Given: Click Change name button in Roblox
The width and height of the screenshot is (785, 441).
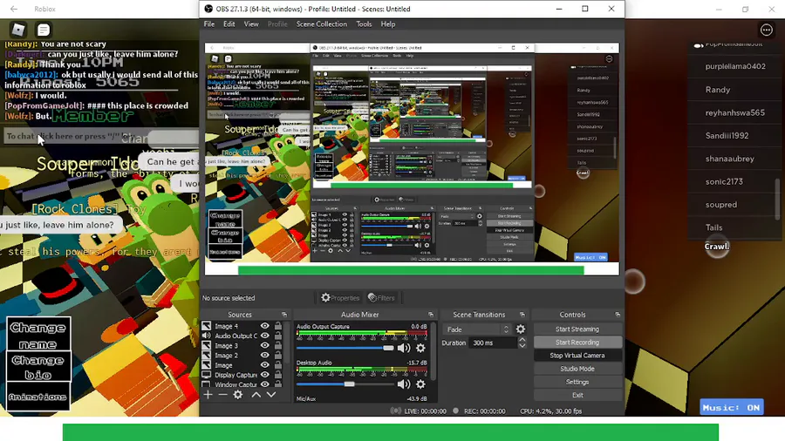Looking at the screenshot, I should 38,334.
